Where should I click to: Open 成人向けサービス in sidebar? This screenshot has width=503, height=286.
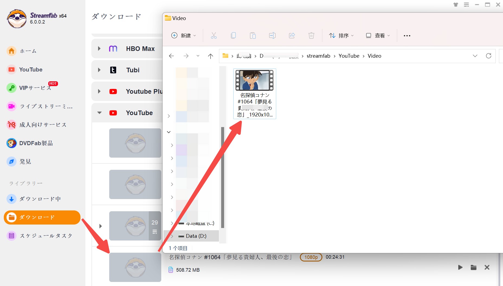(37, 125)
